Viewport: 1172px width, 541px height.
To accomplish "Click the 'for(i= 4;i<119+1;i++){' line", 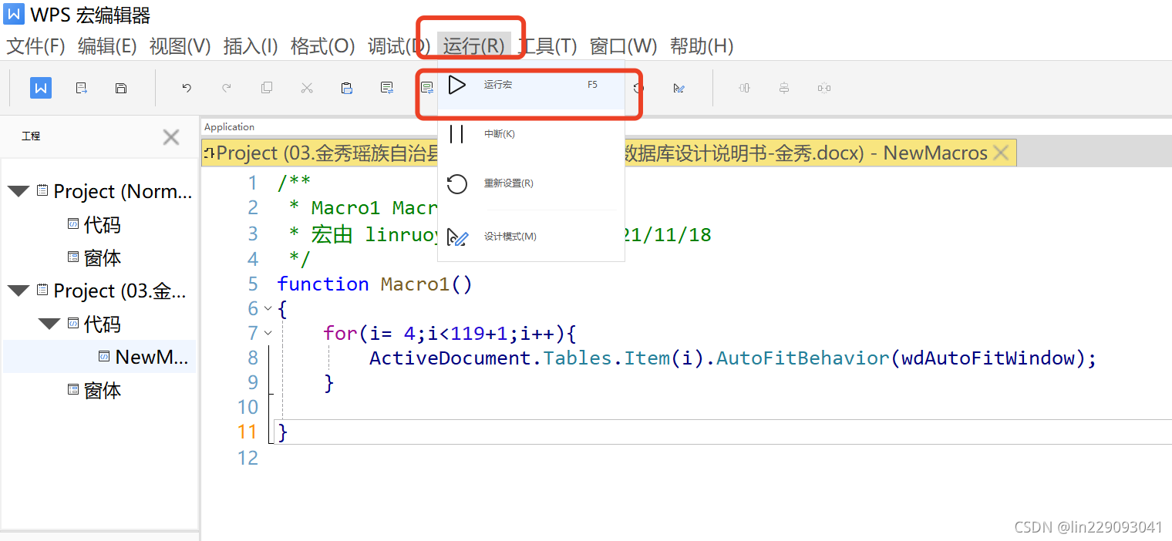I will [x=450, y=333].
